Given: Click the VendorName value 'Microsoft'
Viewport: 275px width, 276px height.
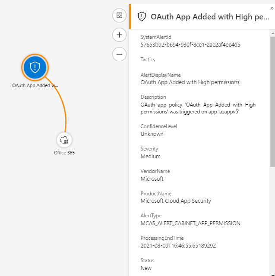Looking at the screenshot, I should pos(152,179).
